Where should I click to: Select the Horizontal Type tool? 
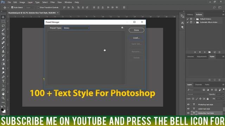pyautogui.click(x=3, y=81)
